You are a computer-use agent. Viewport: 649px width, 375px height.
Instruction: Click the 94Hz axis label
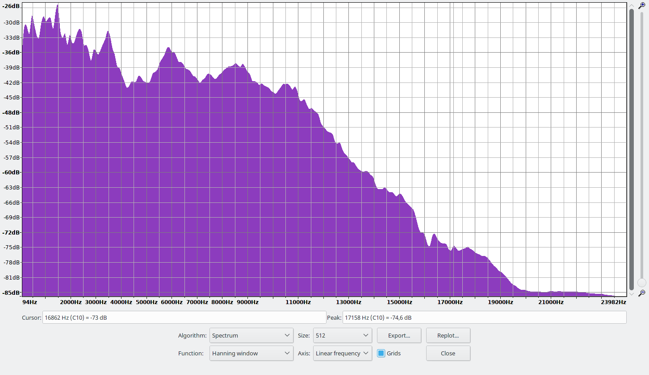click(x=29, y=302)
